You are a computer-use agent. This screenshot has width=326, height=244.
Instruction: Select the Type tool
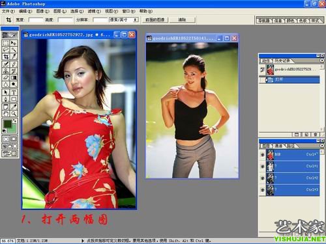14,92
